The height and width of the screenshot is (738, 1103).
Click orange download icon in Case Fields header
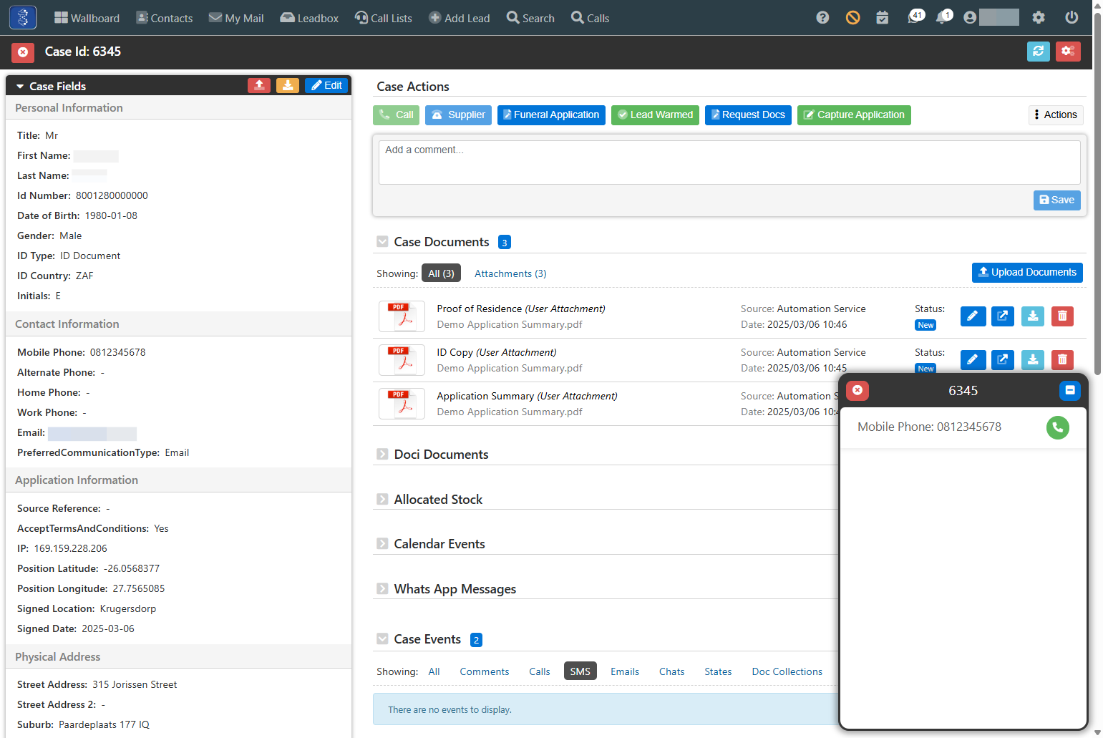coord(287,86)
